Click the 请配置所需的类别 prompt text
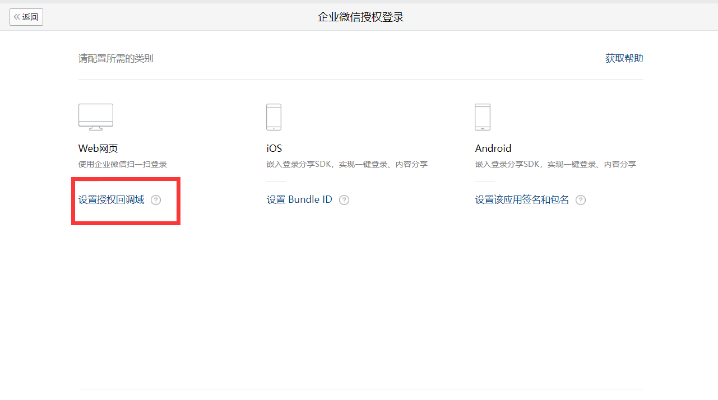718x400 pixels. pos(116,58)
